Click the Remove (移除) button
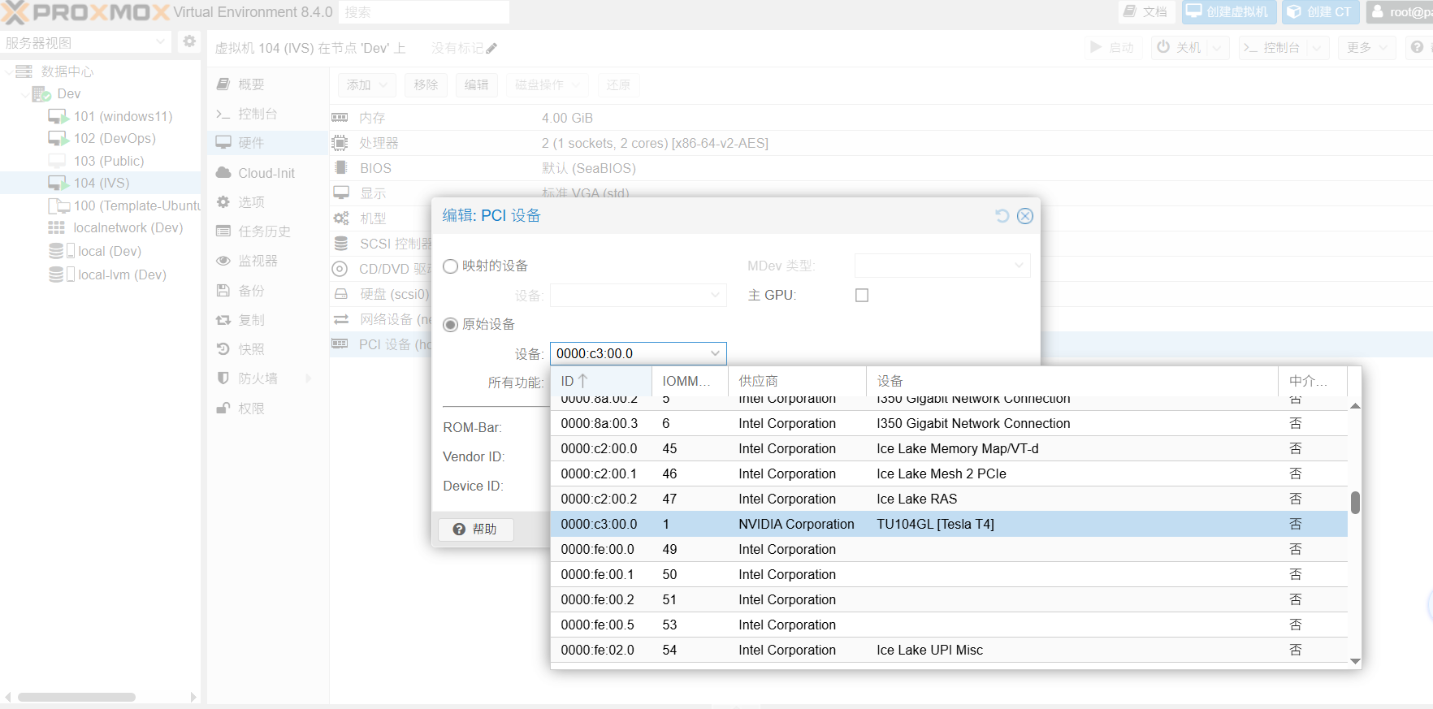1433x709 pixels. [426, 84]
